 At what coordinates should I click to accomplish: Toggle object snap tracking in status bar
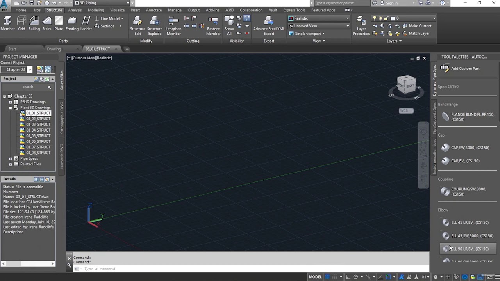tap(381, 277)
